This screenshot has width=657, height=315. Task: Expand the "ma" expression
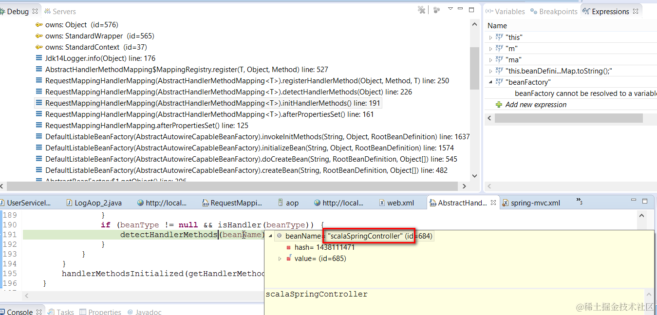(x=490, y=60)
